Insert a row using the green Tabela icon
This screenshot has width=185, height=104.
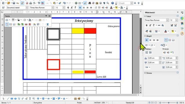click(x=19, y=24)
